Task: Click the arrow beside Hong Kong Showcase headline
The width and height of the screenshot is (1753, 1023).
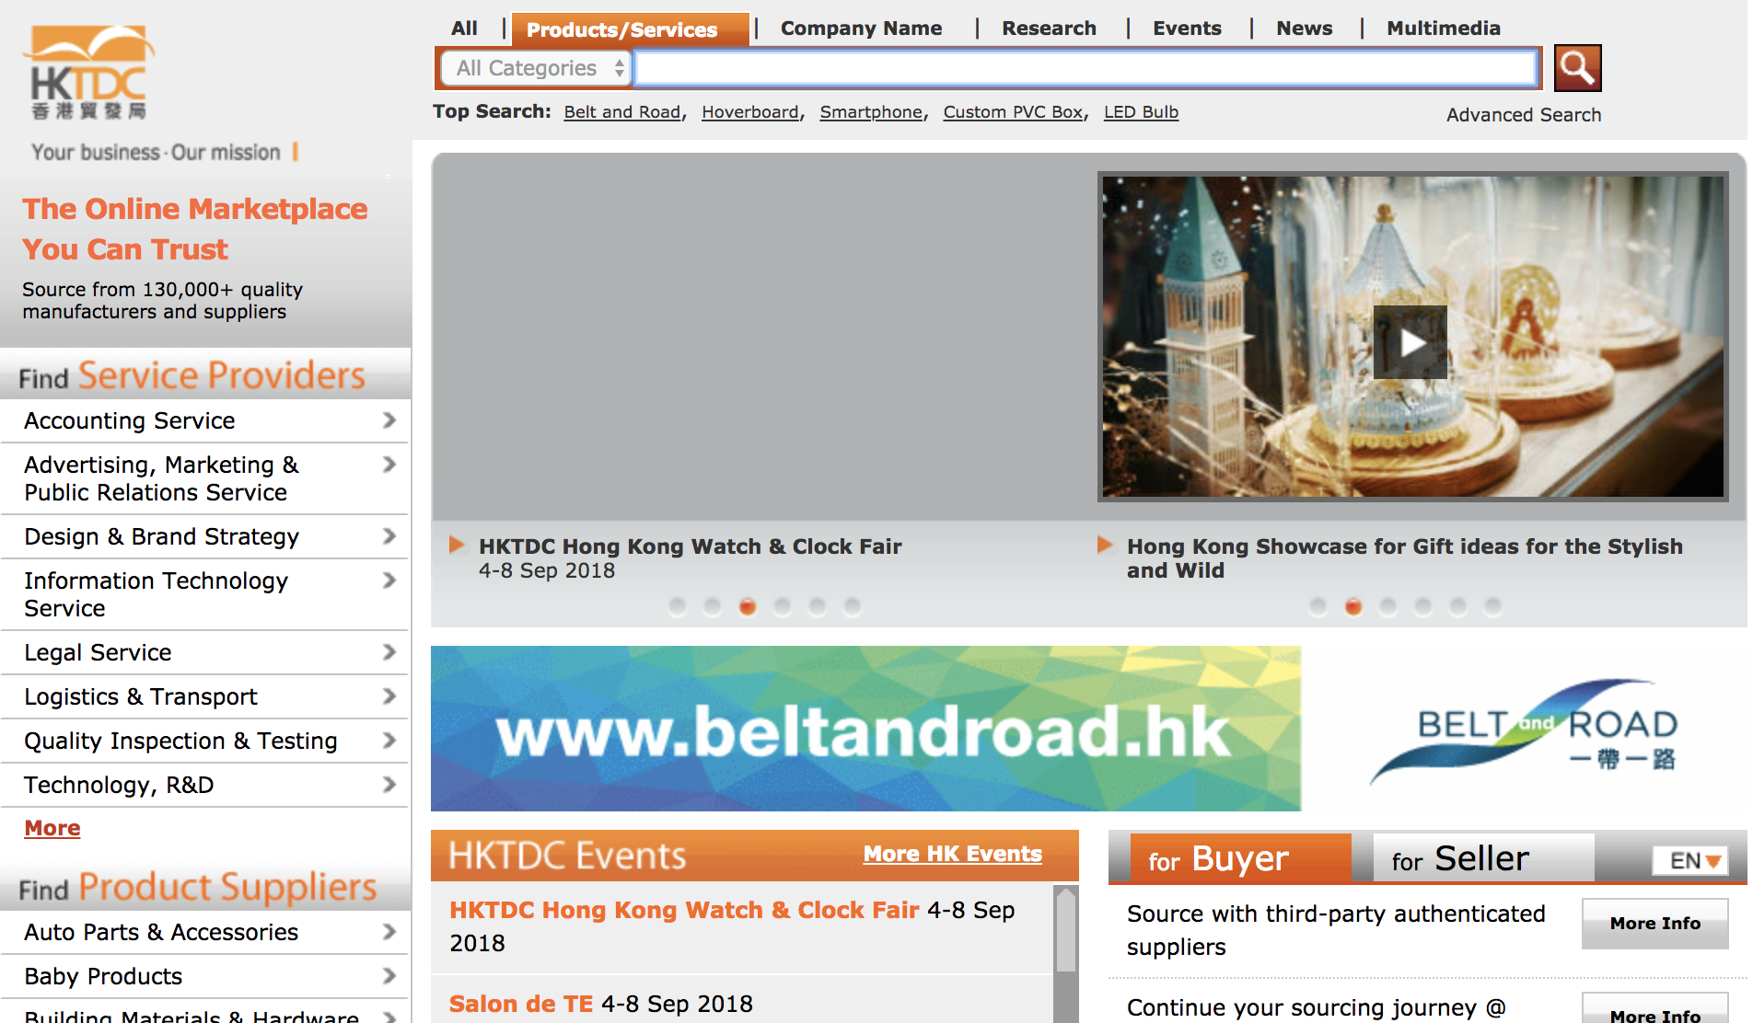Action: tap(1106, 545)
